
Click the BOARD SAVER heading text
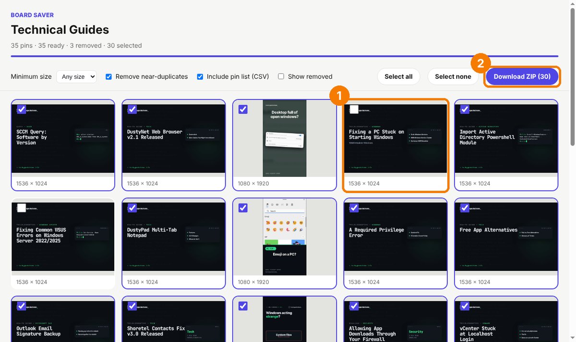click(32, 15)
